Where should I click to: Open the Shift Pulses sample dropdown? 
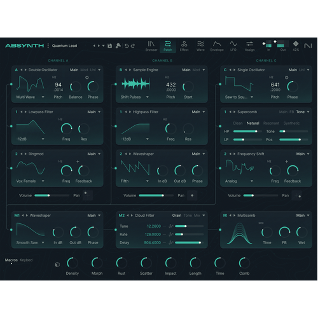pyautogui.click(x=134, y=97)
